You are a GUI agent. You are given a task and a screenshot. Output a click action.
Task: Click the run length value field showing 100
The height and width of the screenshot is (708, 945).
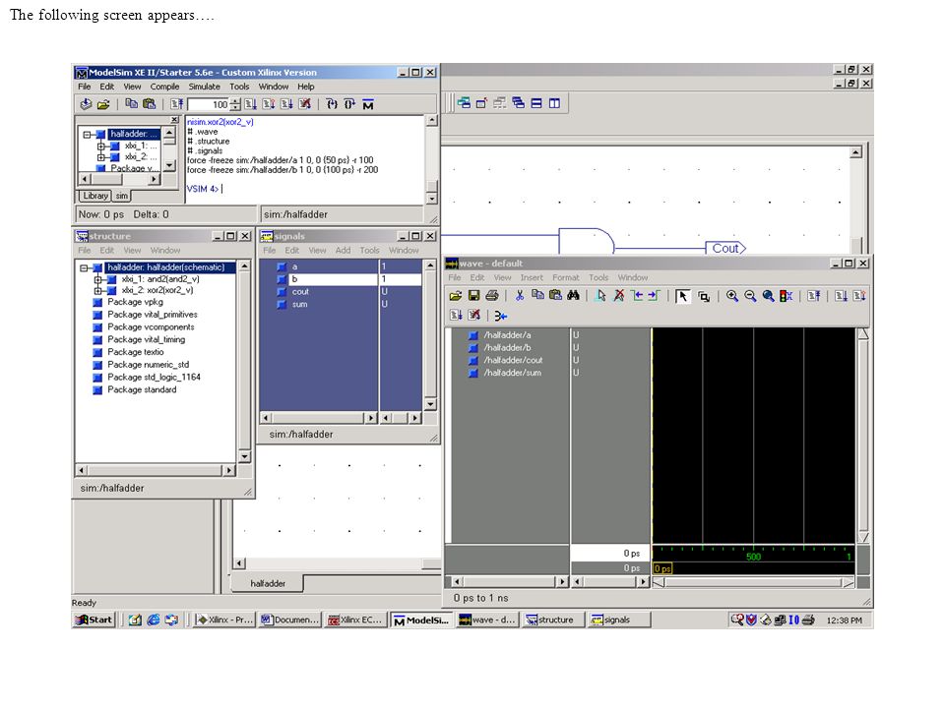click(209, 105)
